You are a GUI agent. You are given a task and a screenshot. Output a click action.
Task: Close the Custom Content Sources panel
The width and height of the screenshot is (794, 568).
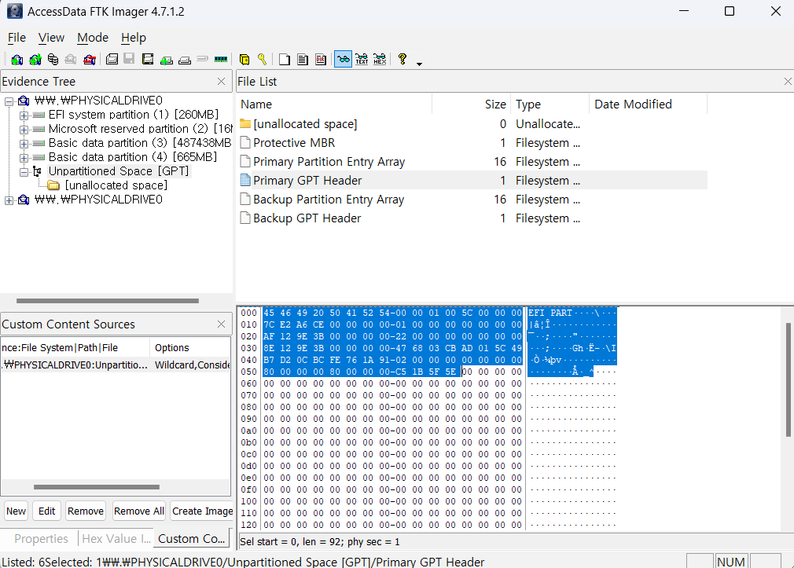[221, 324]
